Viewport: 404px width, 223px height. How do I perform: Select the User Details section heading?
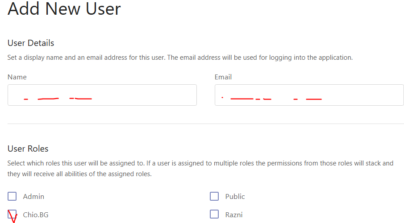[x=31, y=43]
